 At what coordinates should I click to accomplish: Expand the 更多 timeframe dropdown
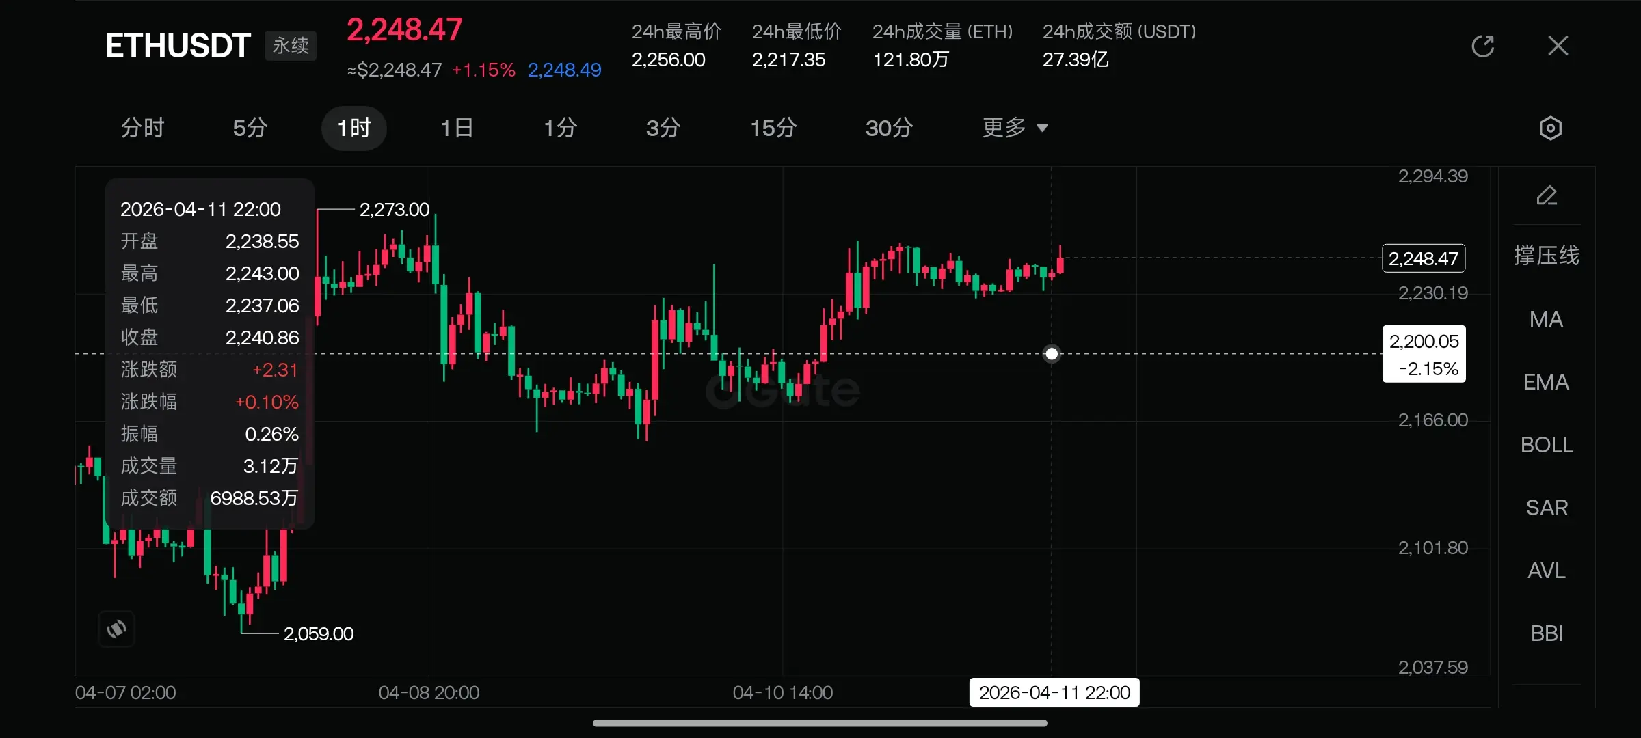1015,128
